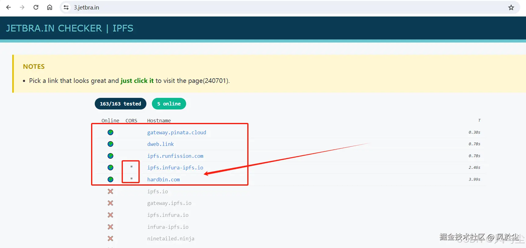Click the online status globe for ipfs.runfission.com
The height and width of the screenshot is (248, 526).
110,156
